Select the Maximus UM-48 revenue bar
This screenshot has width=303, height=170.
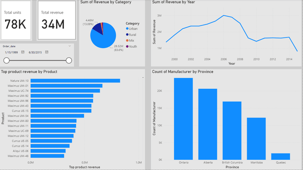(47, 156)
